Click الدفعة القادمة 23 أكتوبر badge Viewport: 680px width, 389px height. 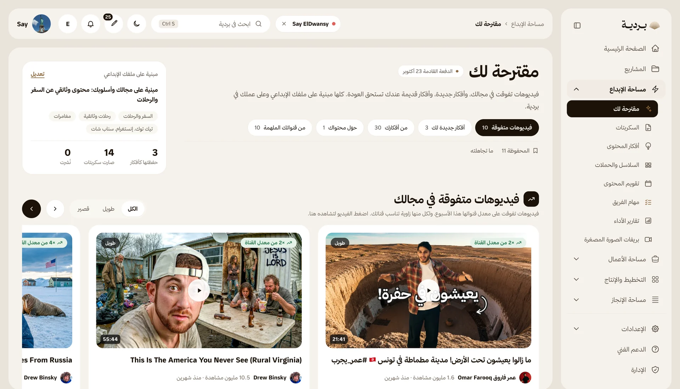[x=431, y=71]
